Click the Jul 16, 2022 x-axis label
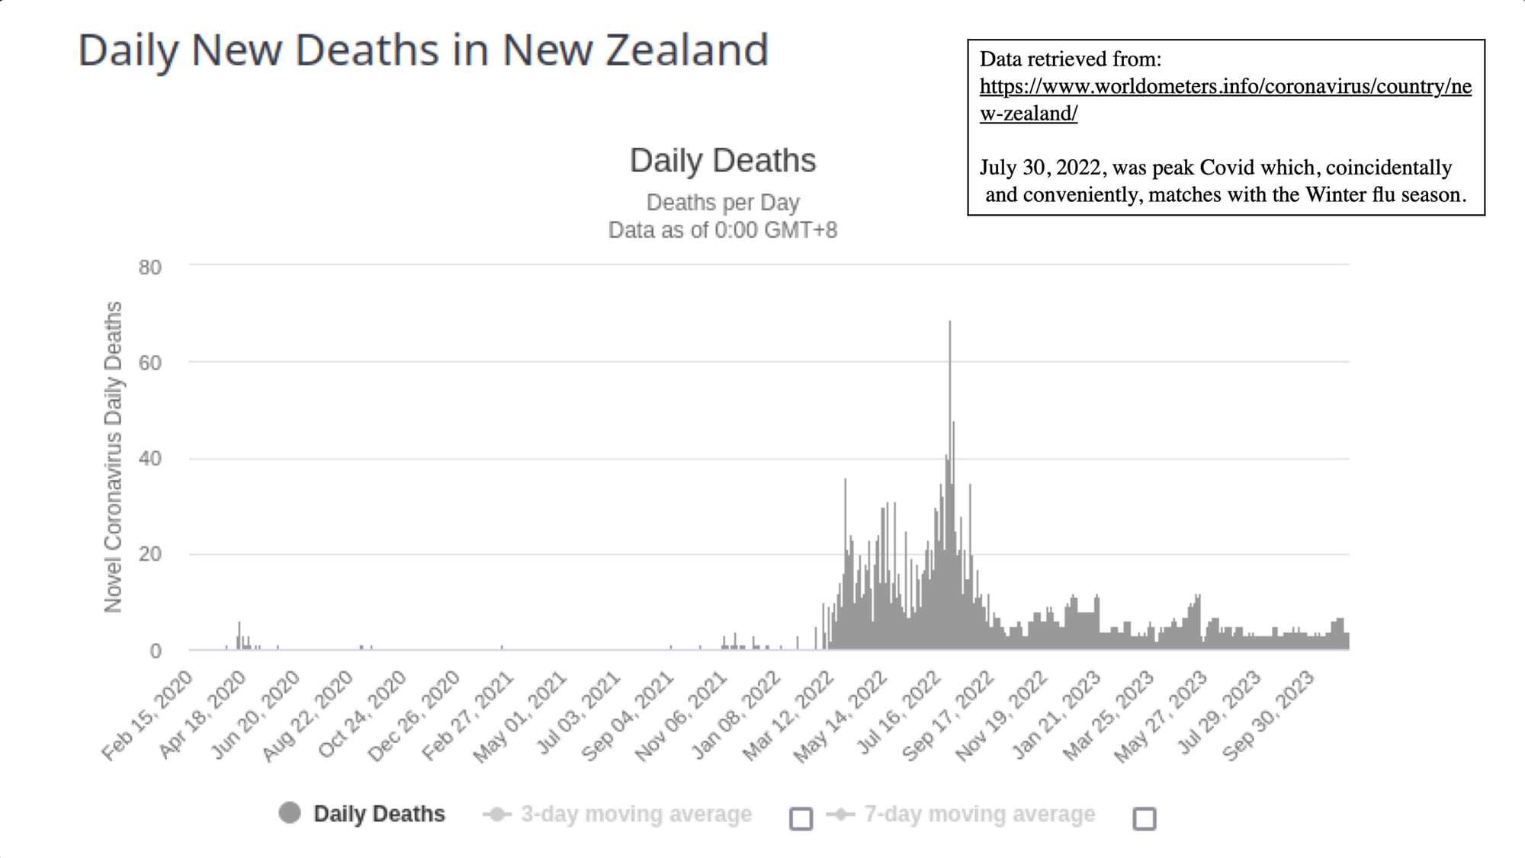The image size is (1525, 858). point(898,712)
